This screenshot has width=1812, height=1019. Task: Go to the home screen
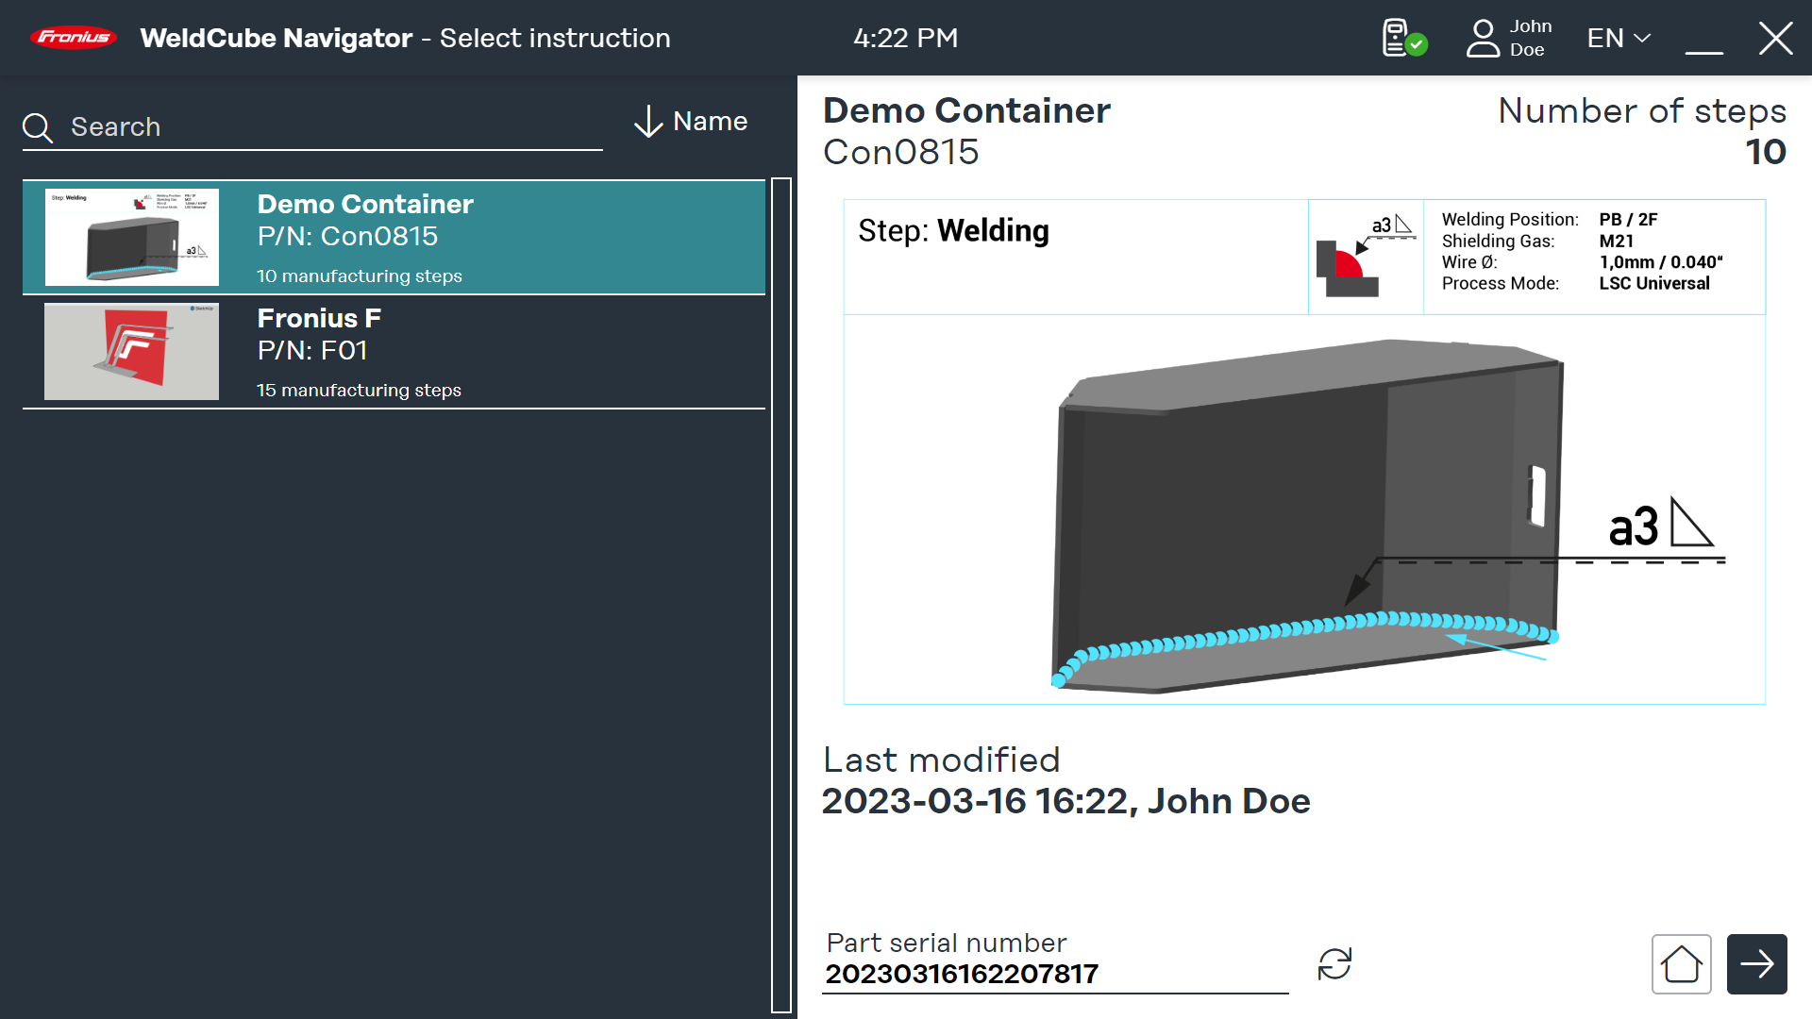pyautogui.click(x=1681, y=963)
